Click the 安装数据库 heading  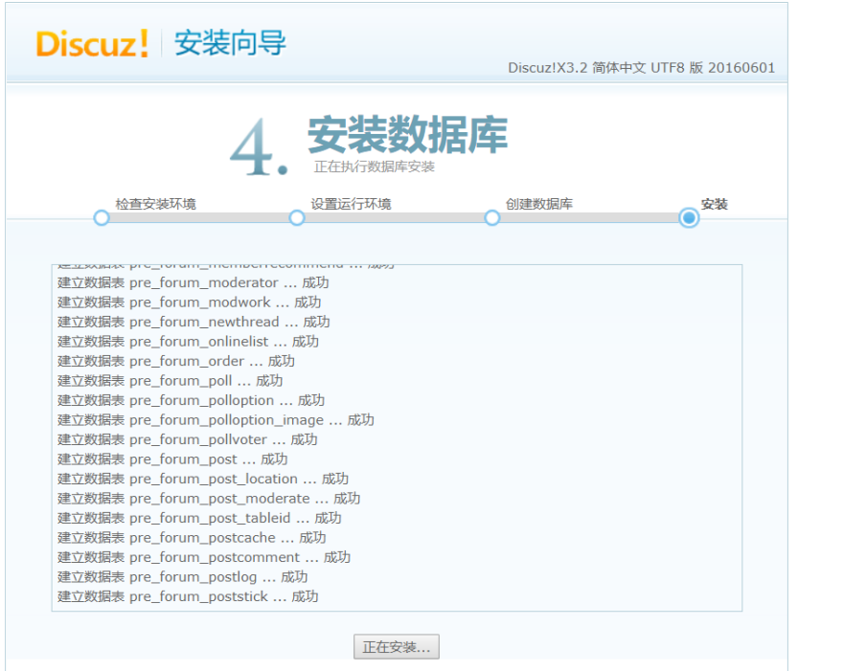407,135
